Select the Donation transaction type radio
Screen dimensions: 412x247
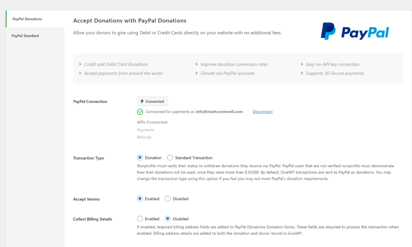(140, 157)
